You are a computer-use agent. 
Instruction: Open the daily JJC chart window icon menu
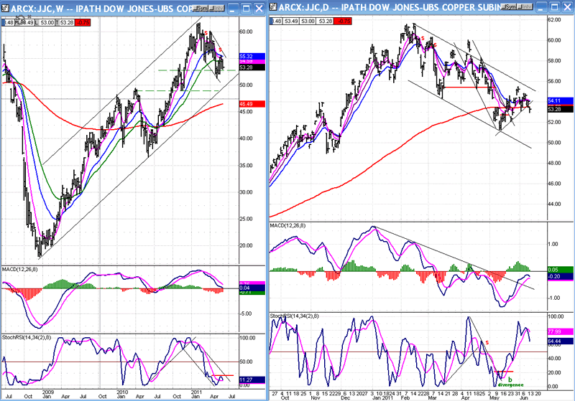pos(273,7)
